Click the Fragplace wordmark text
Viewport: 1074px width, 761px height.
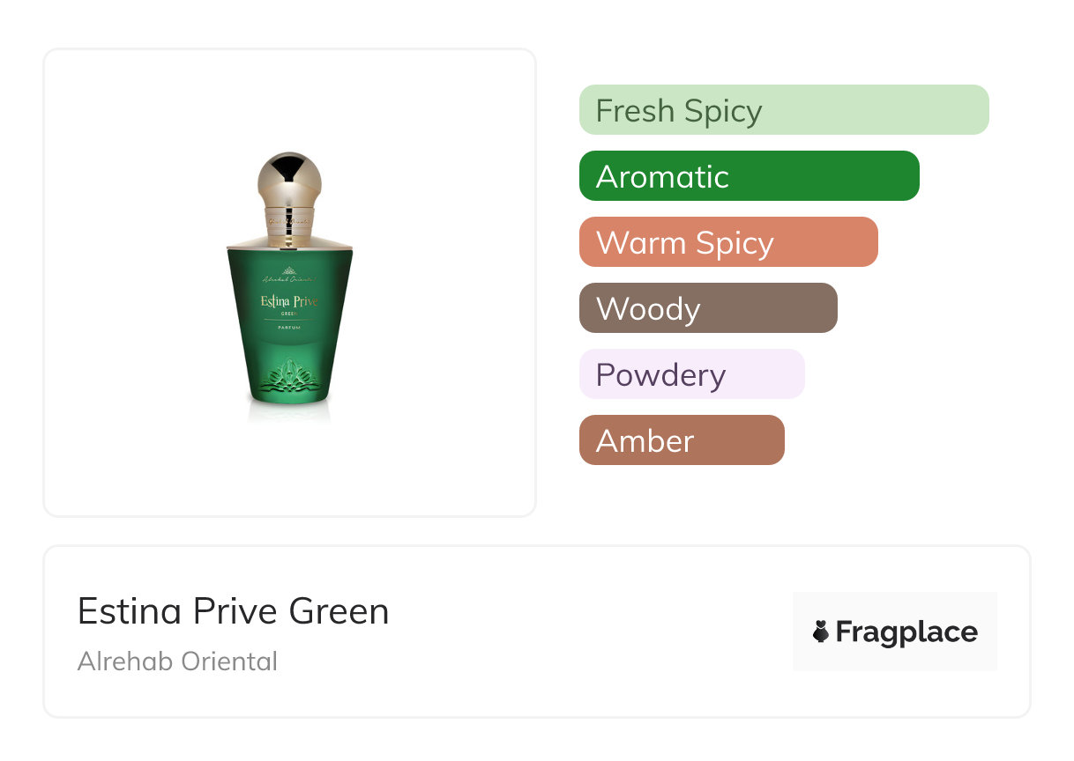[906, 632]
